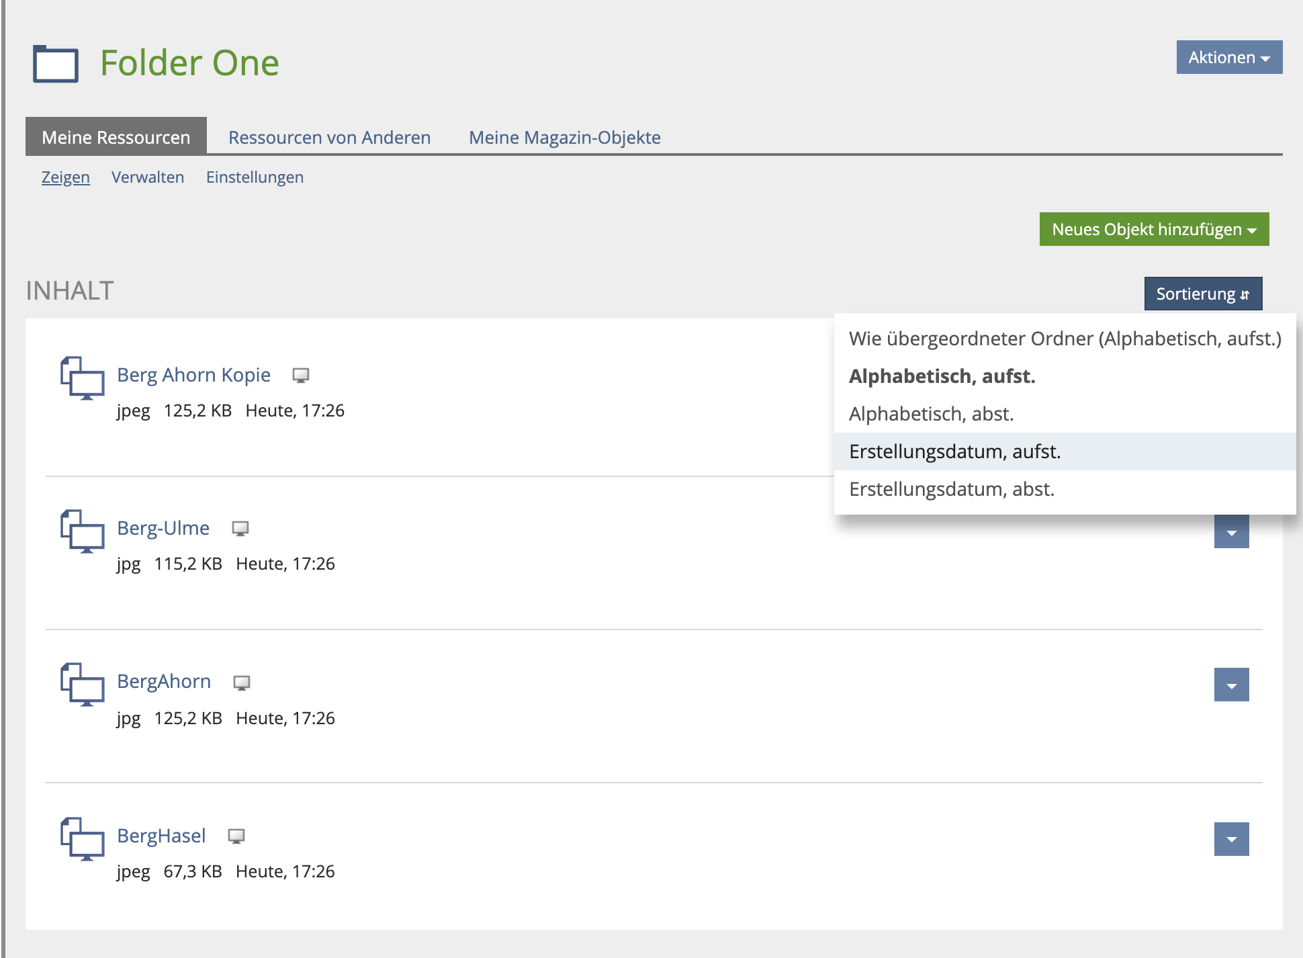The width and height of the screenshot is (1303, 958).
Task: Toggle the Sortierung dropdown button
Action: click(x=1203, y=294)
